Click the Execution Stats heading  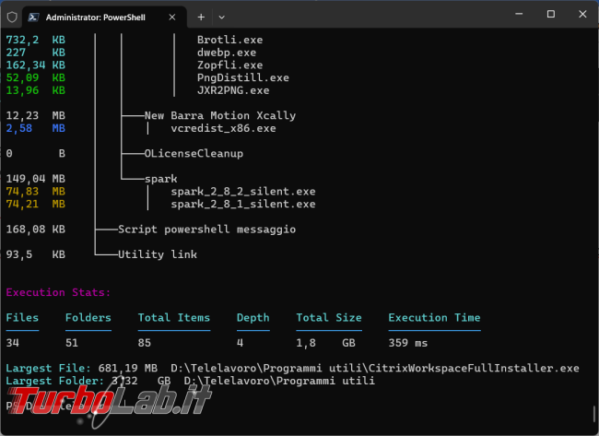[58, 292]
